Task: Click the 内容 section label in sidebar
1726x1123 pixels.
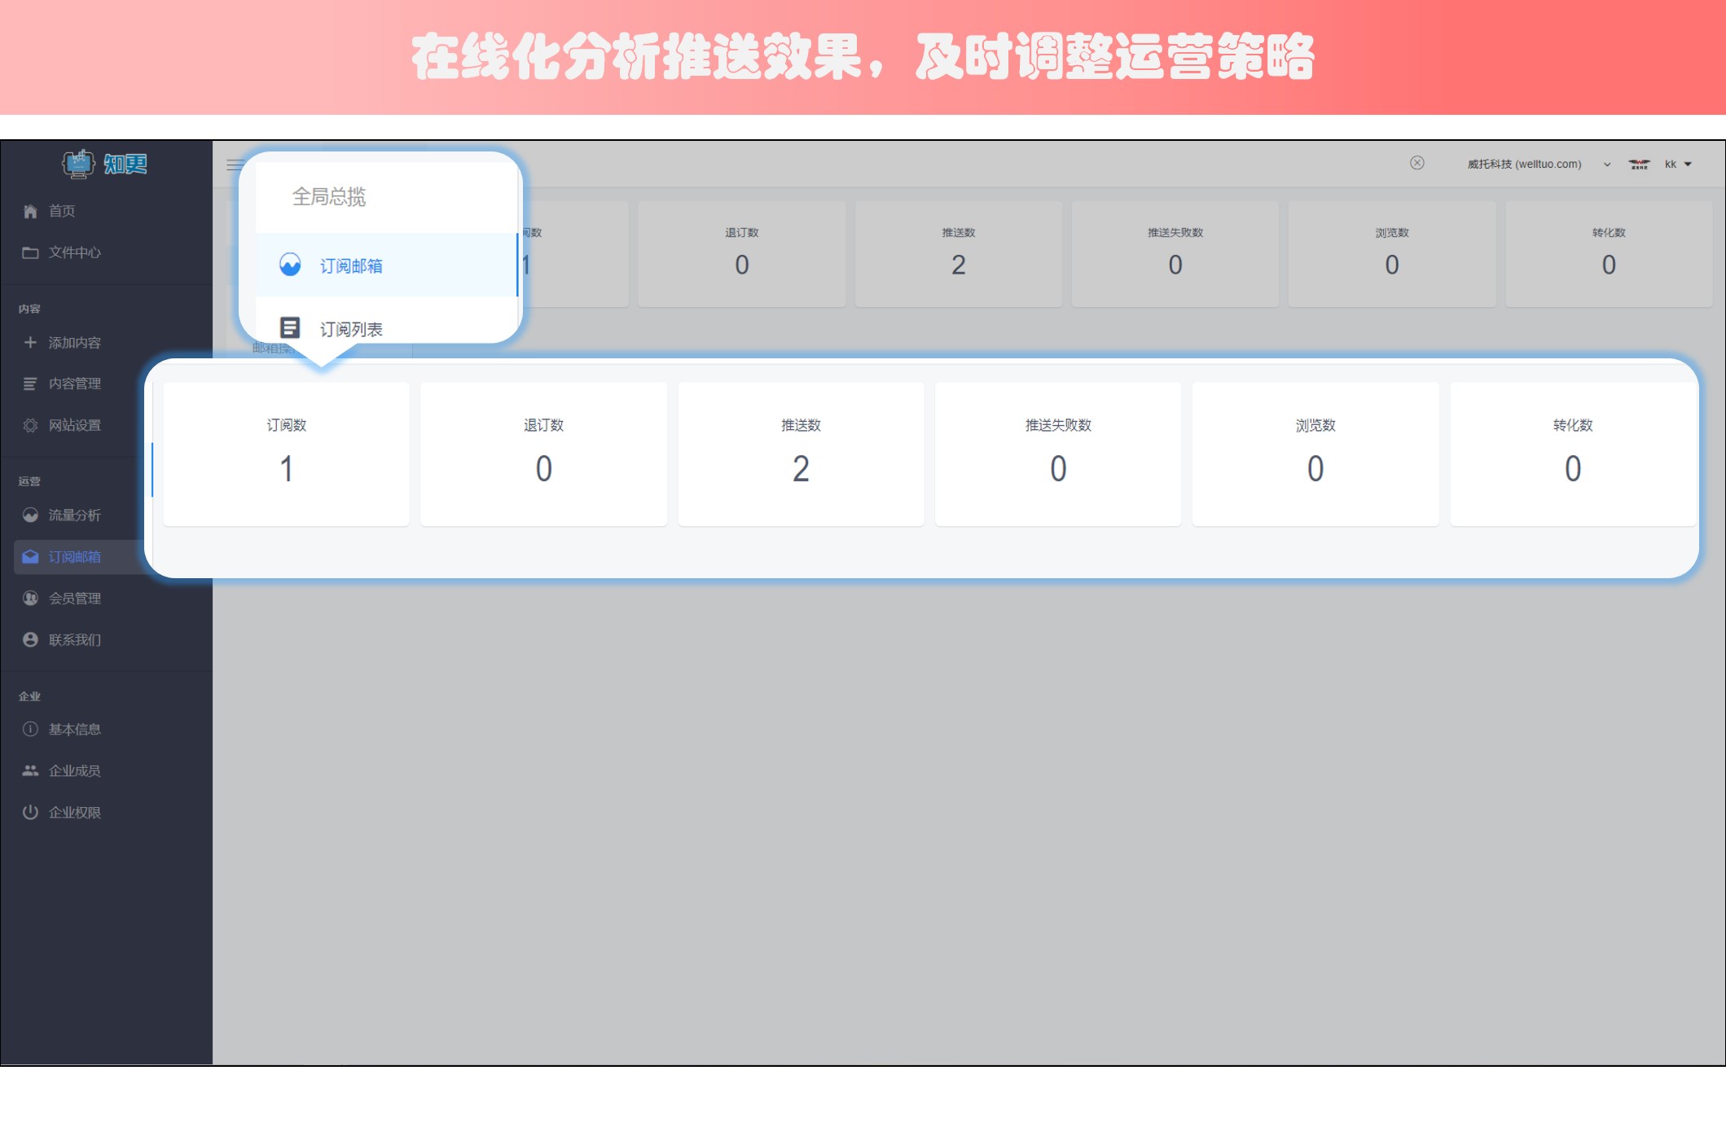Action: (x=29, y=309)
